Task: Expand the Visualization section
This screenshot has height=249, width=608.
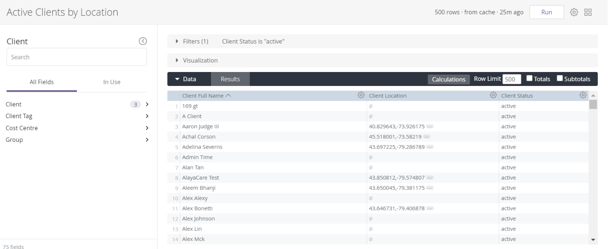Action: tap(177, 61)
